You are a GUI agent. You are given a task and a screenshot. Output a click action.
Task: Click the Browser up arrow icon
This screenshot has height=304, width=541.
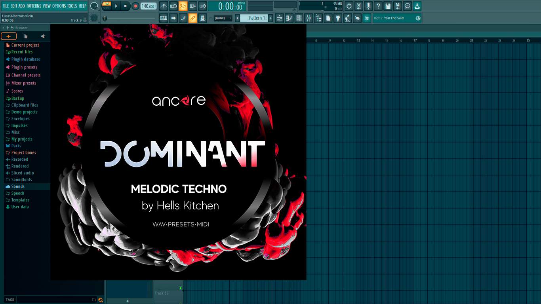pos(8,28)
